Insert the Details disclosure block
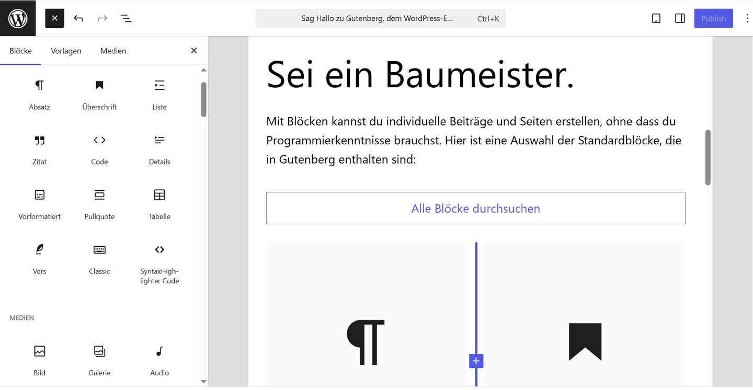Screen dimensions: 753x390 (x=159, y=150)
